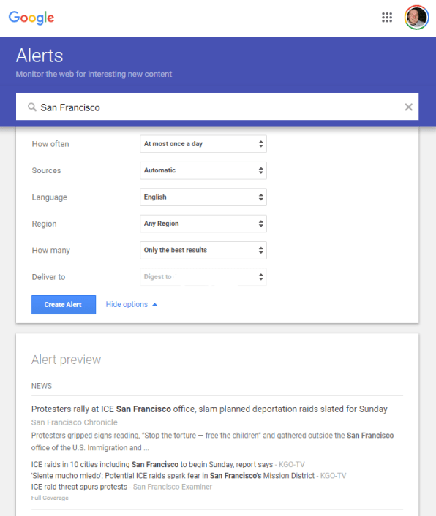Open the ICE raid threat spurs protests article
436x516 pixels.
click(79, 487)
